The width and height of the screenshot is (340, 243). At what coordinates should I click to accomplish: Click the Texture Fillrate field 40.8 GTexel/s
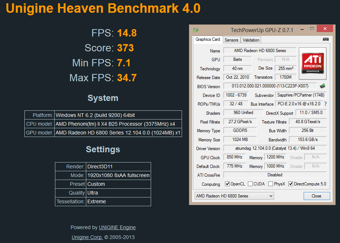308,122
